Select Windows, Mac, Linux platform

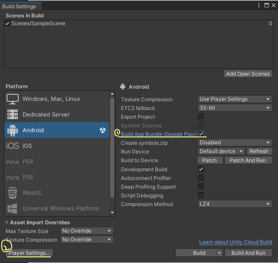pyautogui.click(x=57, y=99)
